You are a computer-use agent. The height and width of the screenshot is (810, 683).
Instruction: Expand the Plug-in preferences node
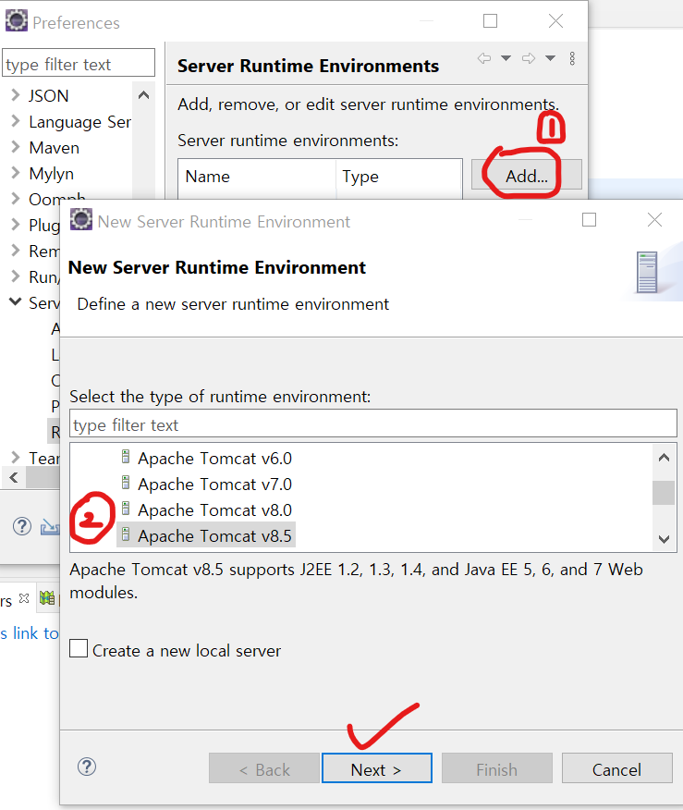click(x=16, y=225)
